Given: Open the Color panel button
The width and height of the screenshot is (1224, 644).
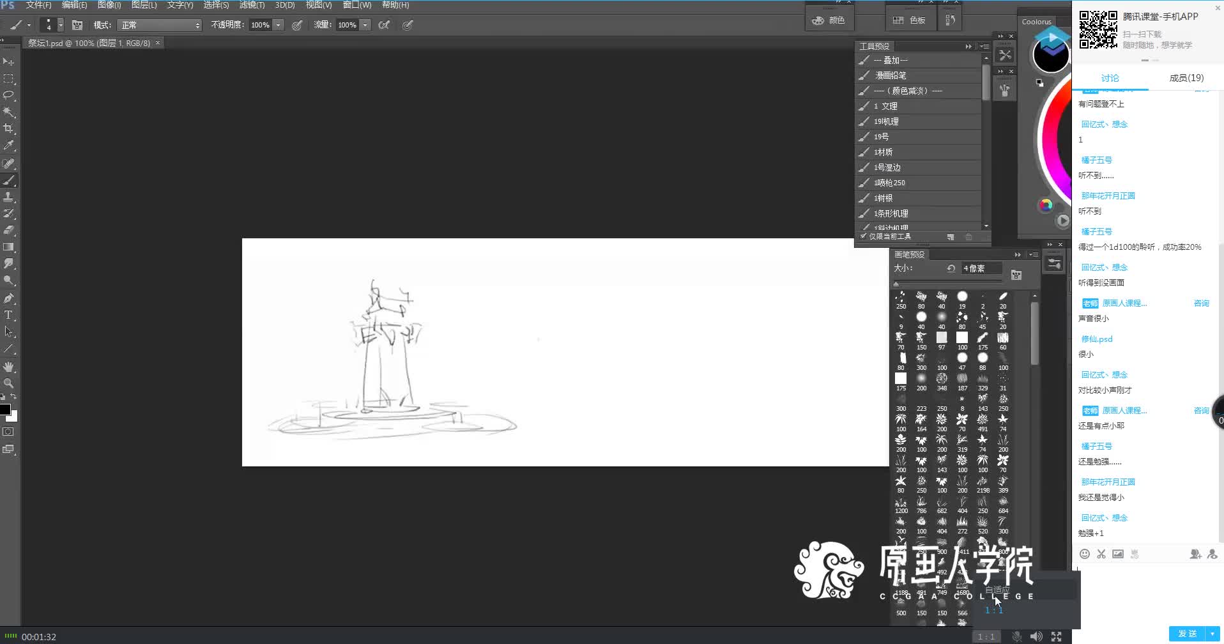Looking at the screenshot, I should (x=829, y=20).
